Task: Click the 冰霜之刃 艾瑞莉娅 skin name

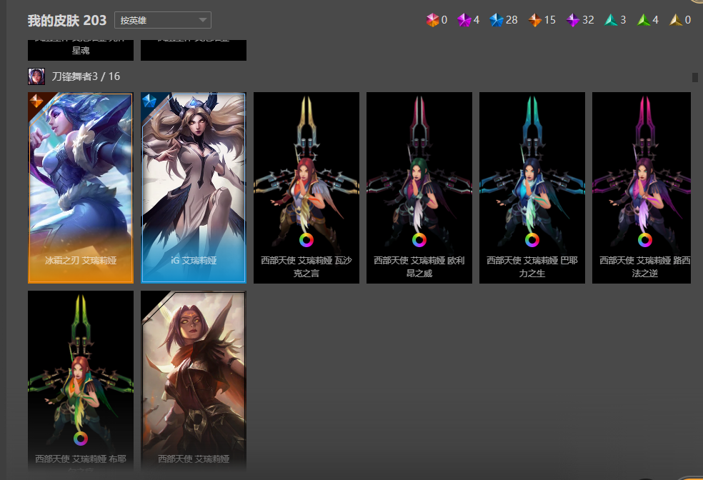Action: [81, 261]
